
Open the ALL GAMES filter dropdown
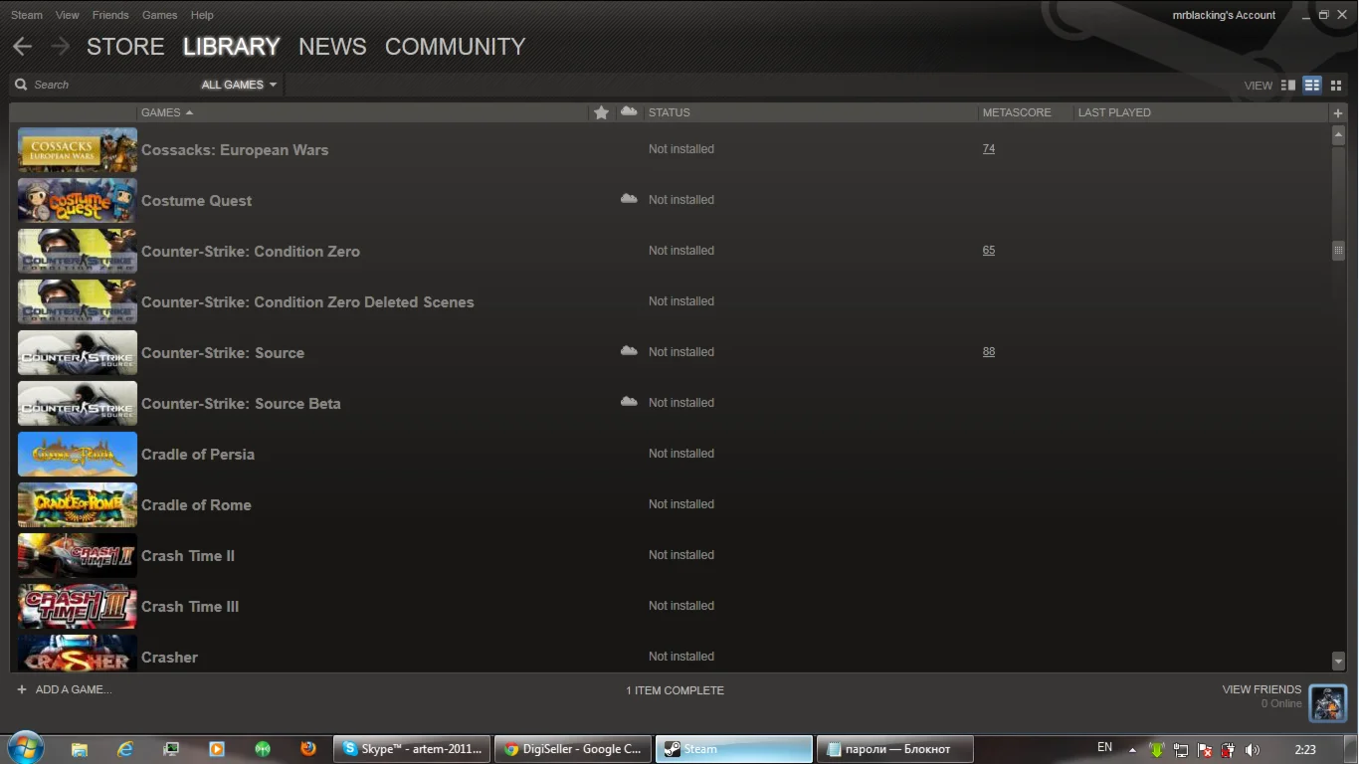point(239,85)
